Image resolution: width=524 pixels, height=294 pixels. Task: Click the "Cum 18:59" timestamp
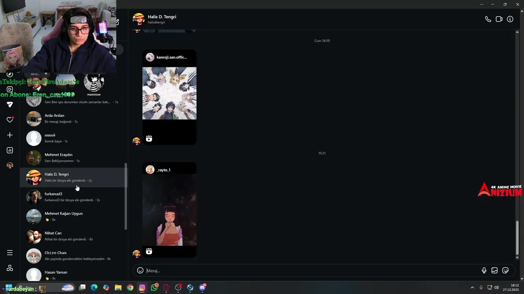(x=322, y=41)
